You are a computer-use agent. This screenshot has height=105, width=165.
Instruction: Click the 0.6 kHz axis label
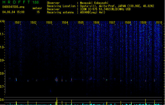coord(2,100)
